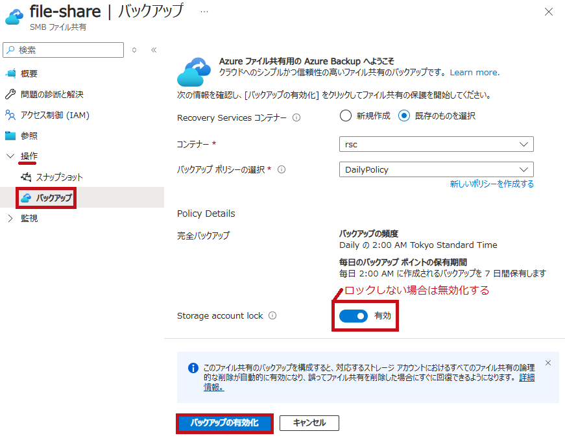Show info for Storage account lock
565x440 pixels.
[272, 315]
